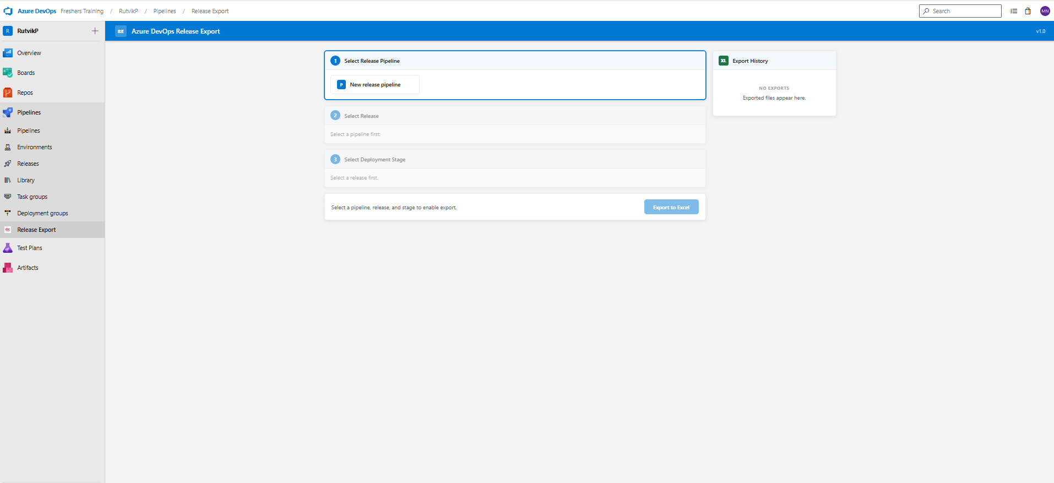Viewport: 1054px width, 483px height.
Task: Click the Select Deployment Stage step header
Action: click(x=515, y=159)
